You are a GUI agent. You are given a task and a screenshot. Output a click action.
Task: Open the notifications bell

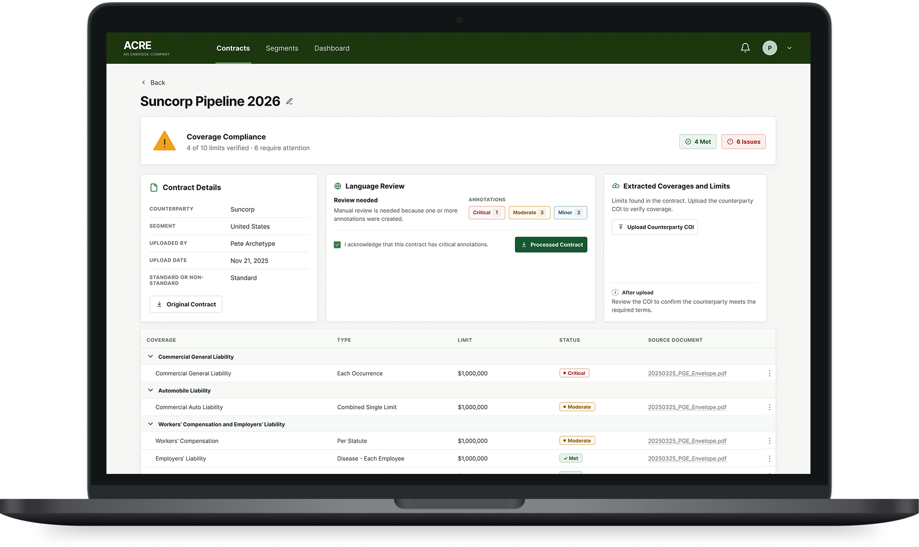[x=745, y=48]
